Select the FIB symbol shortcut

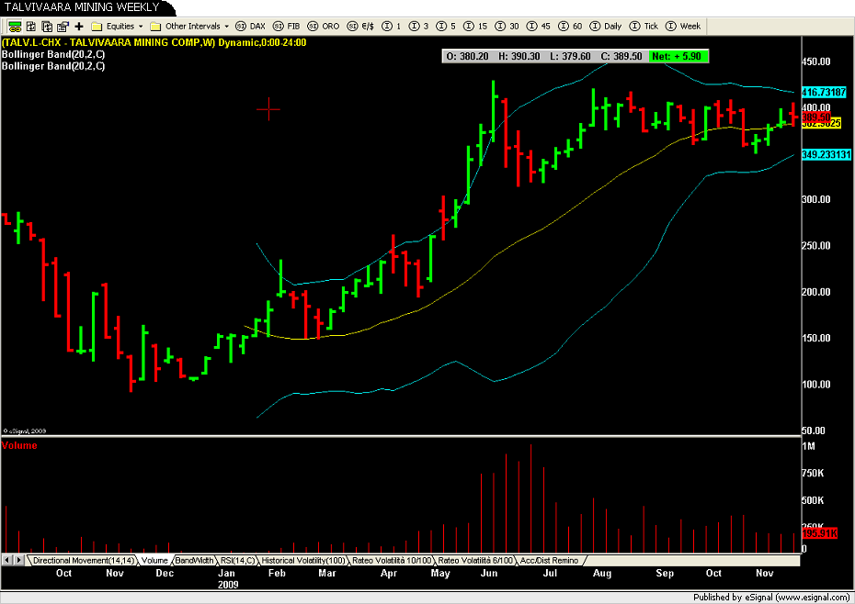coord(288,27)
